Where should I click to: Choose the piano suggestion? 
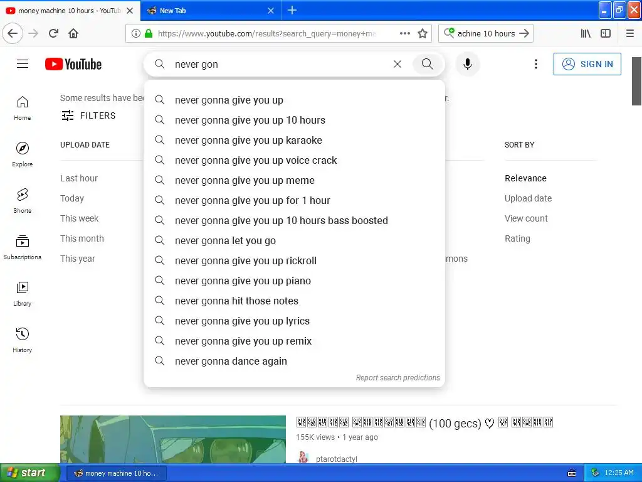click(294, 281)
